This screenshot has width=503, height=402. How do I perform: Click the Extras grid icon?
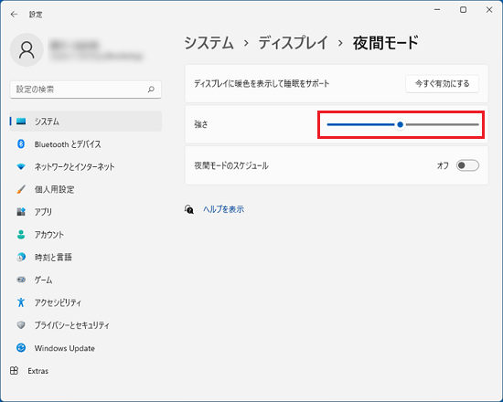click(14, 371)
